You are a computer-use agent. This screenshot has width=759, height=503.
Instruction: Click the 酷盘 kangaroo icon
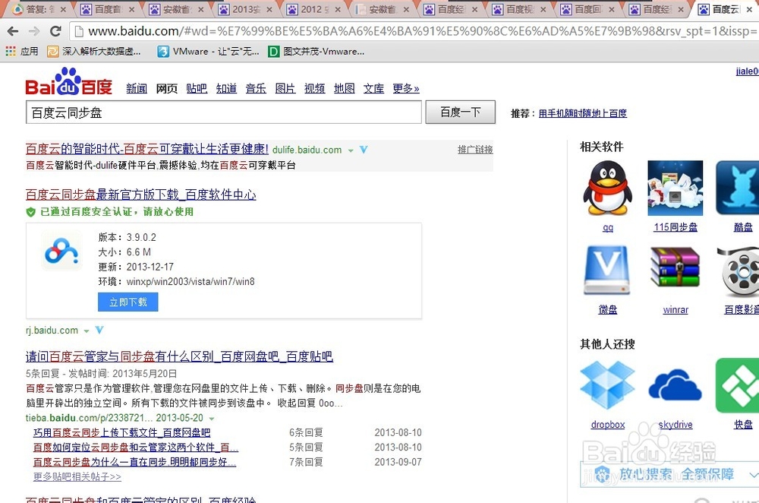point(737,188)
